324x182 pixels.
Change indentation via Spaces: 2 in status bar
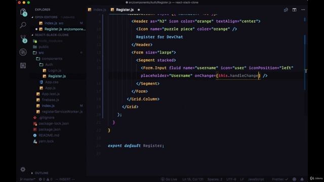(x=215, y=179)
